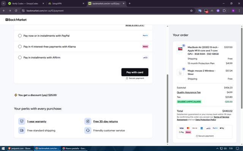Show hidden system tray icons
This screenshot has height=151, width=243.
pos(217,148)
